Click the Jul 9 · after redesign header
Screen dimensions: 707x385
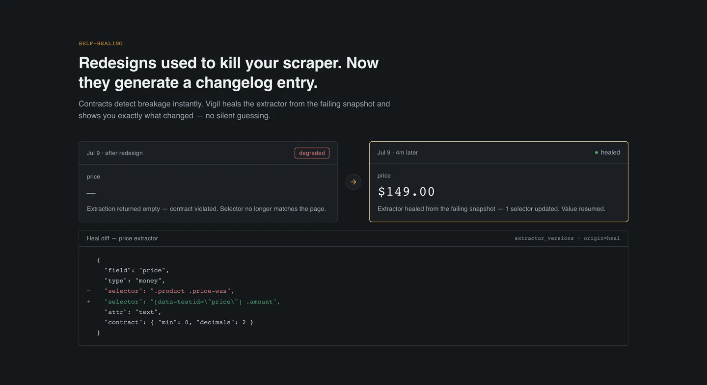[x=115, y=153]
